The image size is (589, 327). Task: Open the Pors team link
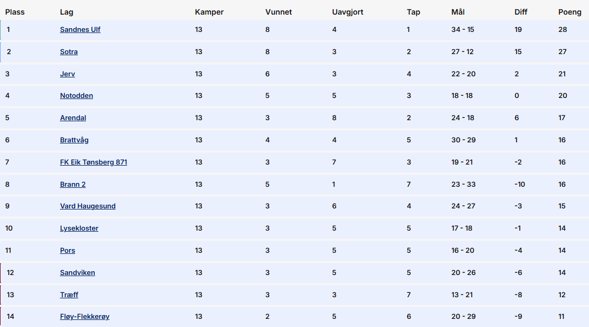click(x=68, y=251)
